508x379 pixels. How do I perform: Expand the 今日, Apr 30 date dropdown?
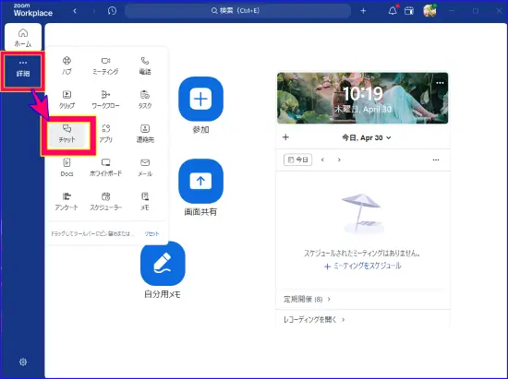367,137
